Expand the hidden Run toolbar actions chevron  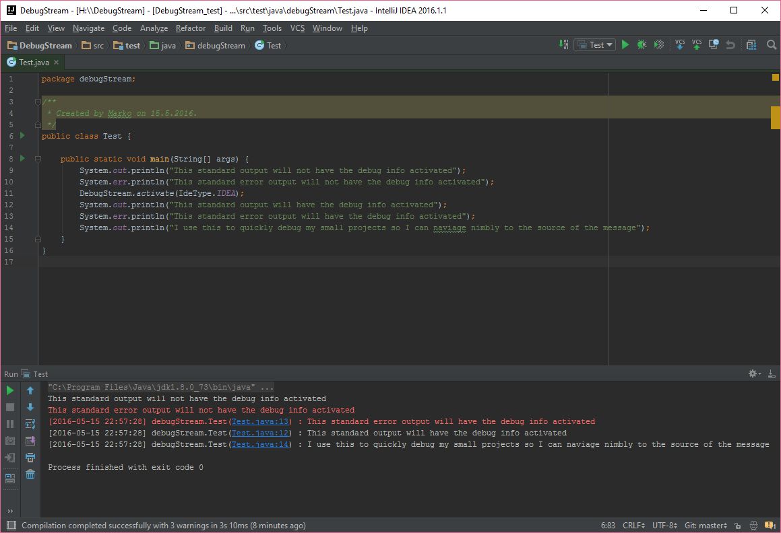coord(10,511)
